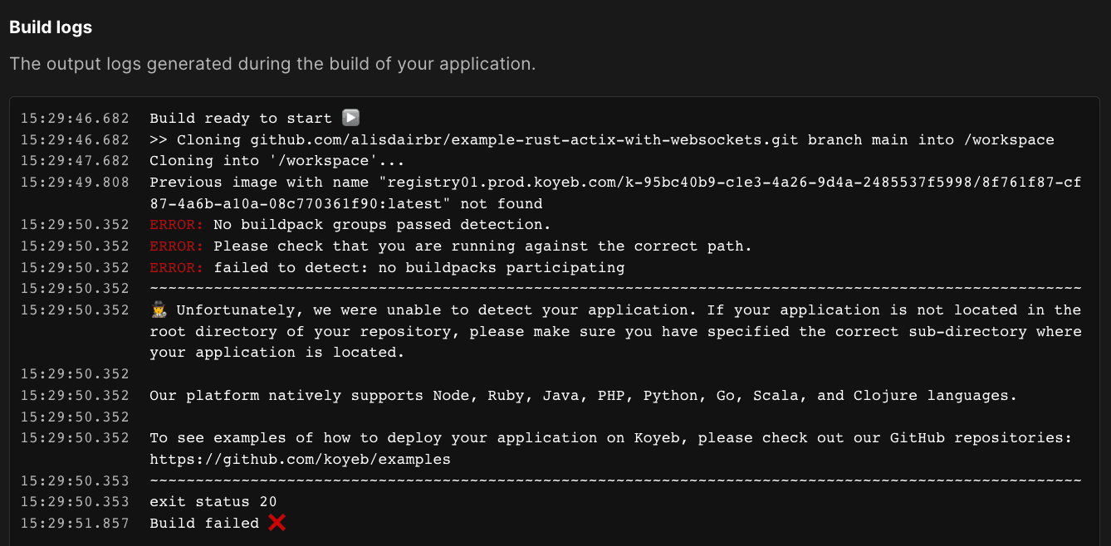The image size is (1111, 546).
Task: Click the play icon after "Build ready to start"
Action: tap(350, 119)
